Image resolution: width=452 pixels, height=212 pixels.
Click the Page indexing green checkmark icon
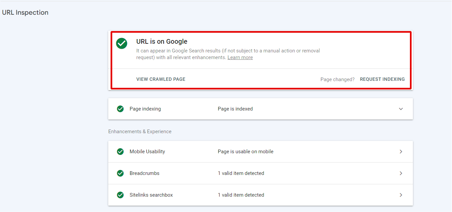coord(120,109)
